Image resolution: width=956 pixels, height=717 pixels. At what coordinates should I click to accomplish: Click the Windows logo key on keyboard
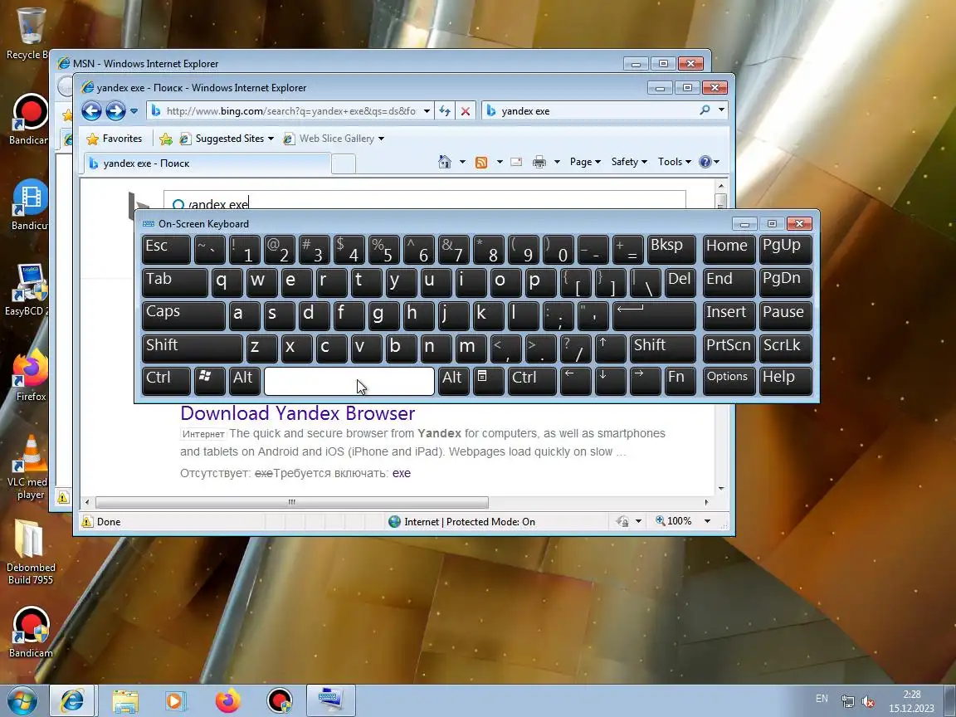coord(210,381)
